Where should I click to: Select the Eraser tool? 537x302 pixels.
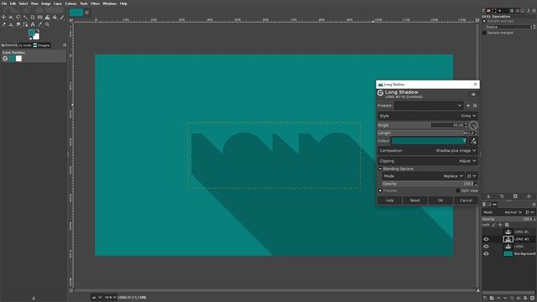(x=3, y=24)
